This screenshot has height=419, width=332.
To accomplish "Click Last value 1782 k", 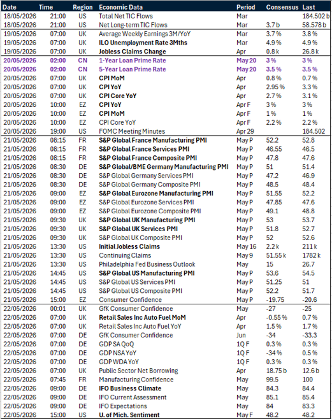I will tap(312, 255).
